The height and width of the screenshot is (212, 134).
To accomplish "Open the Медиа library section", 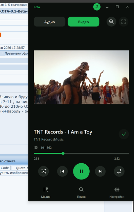I will [46, 193].
